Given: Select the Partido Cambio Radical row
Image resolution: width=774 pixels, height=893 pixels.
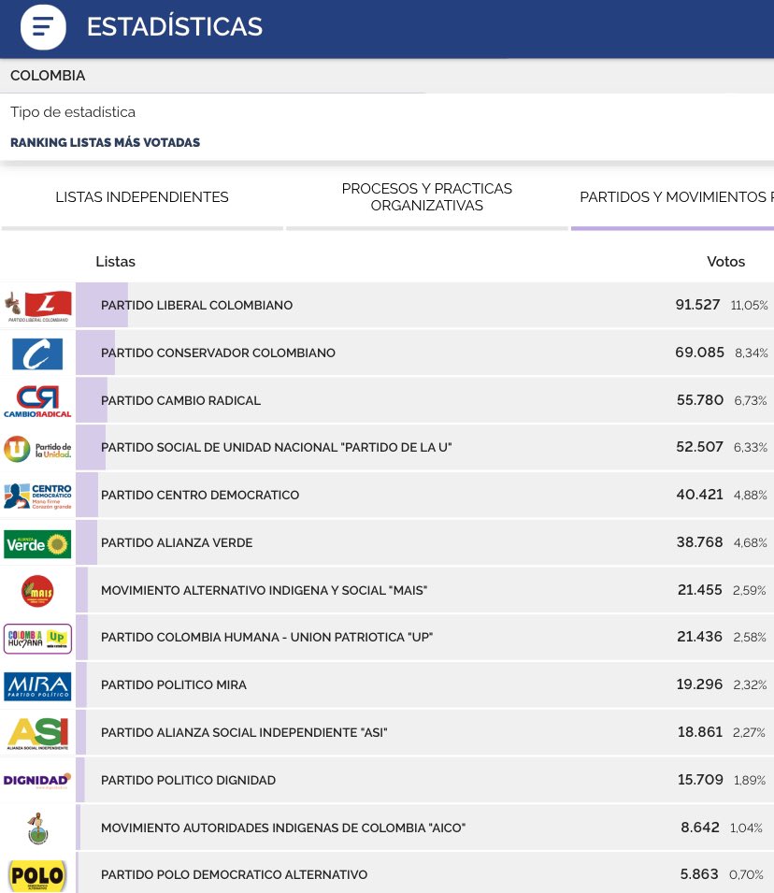Looking at the screenshot, I should click(x=425, y=400).
